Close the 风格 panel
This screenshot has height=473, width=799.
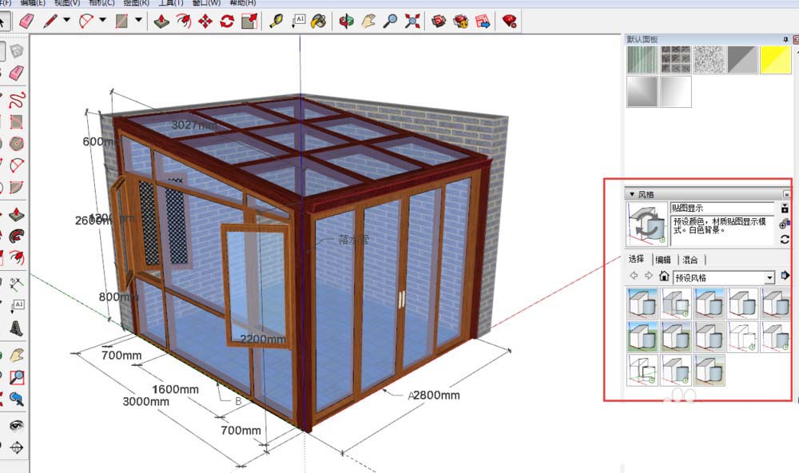click(787, 194)
